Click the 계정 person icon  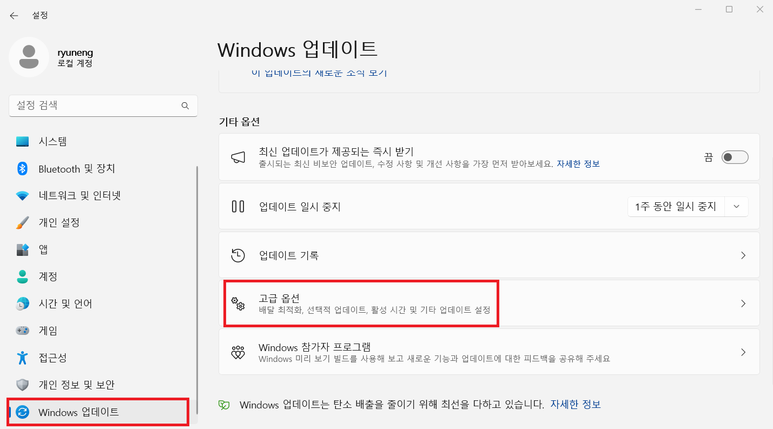point(22,276)
